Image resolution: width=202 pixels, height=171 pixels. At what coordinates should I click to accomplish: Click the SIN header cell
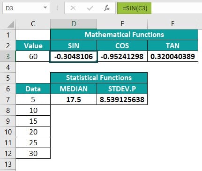click(x=74, y=45)
